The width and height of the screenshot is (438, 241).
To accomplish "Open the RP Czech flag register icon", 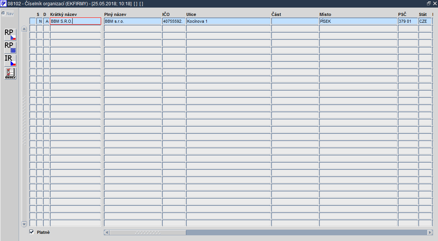I will [x=10, y=35].
